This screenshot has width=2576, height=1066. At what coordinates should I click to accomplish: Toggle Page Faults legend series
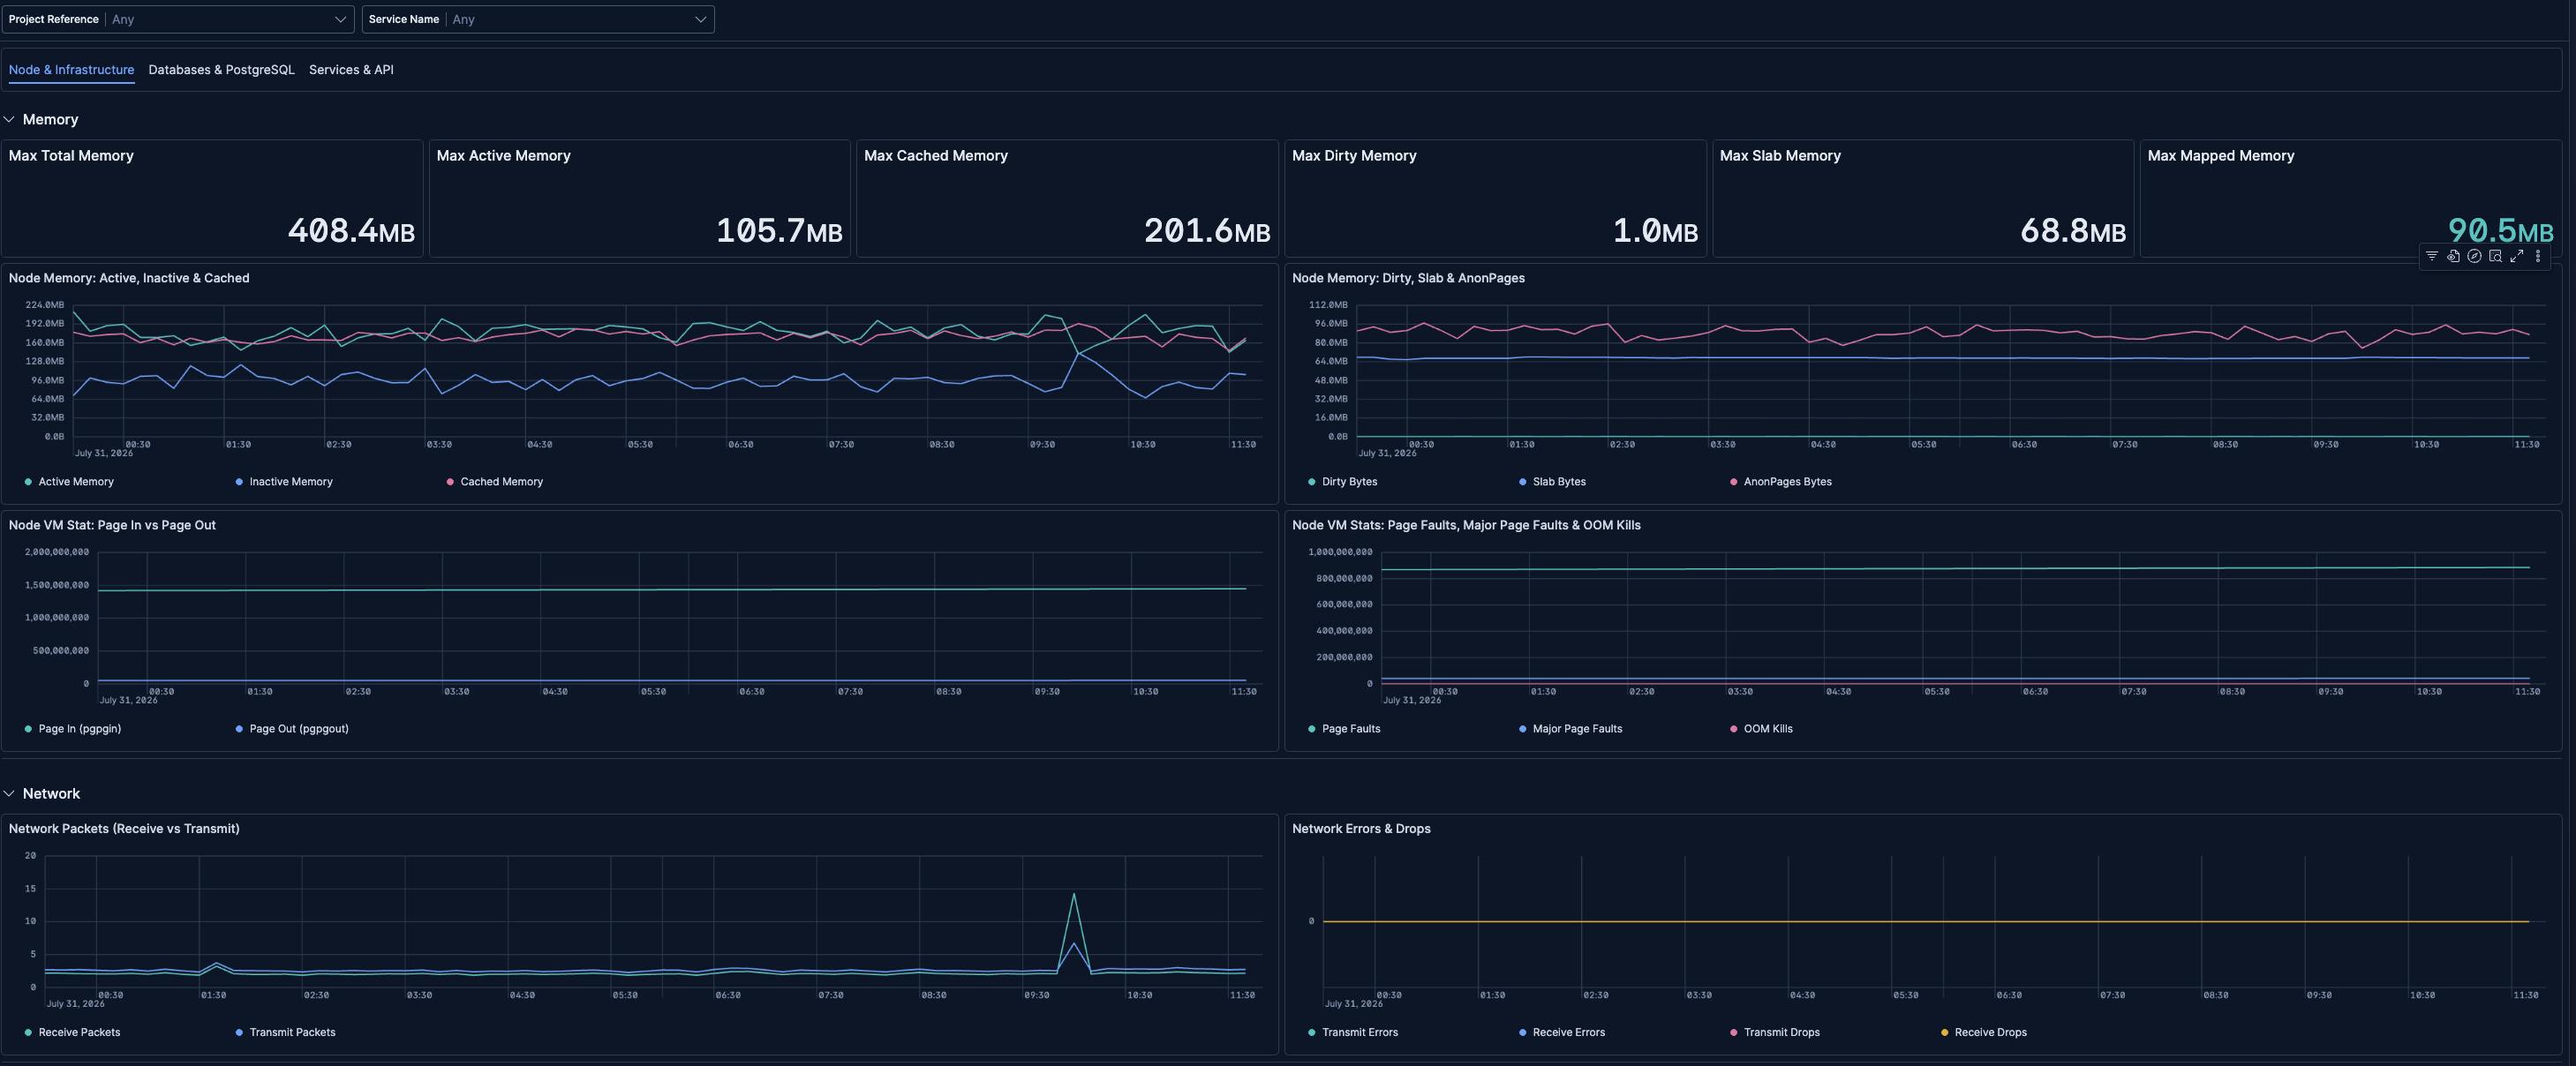1344,729
